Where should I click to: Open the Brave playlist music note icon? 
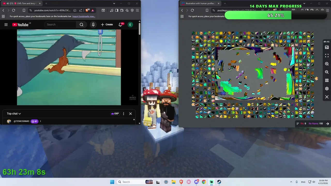pos(111,10)
